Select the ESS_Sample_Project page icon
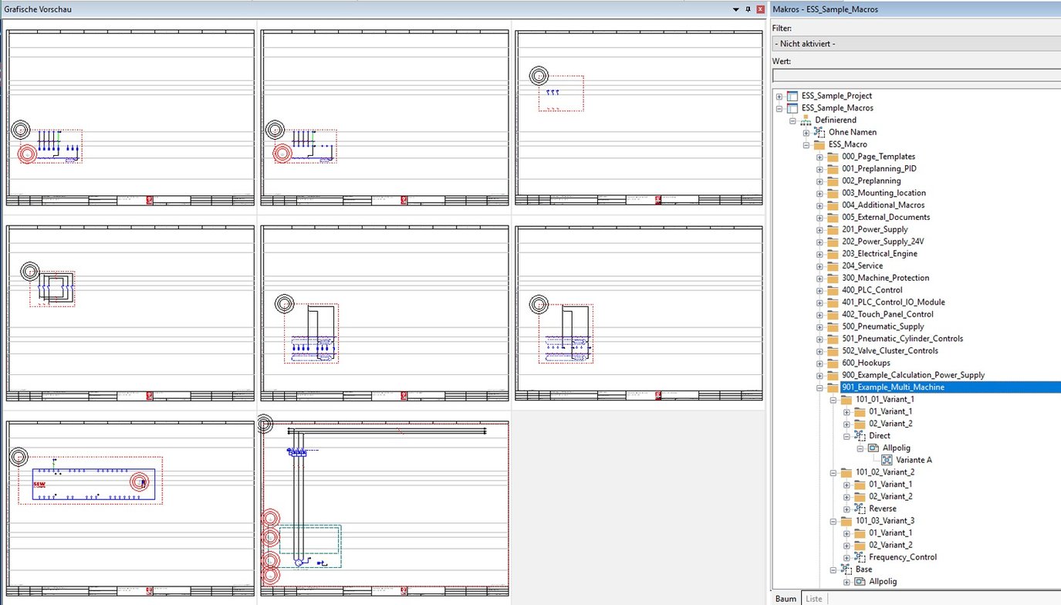The width and height of the screenshot is (1061, 605). [x=792, y=96]
